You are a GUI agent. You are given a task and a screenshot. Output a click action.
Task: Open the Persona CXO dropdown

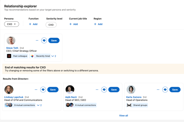(11, 24)
